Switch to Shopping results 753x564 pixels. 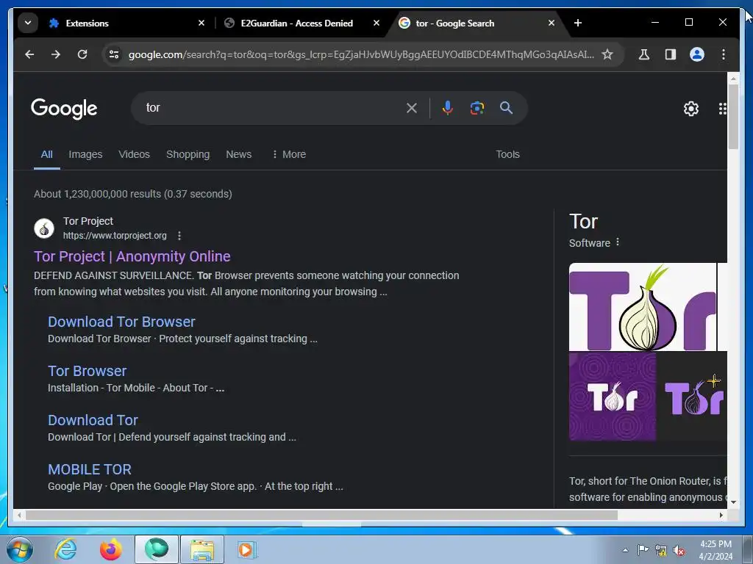click(188, 154)
